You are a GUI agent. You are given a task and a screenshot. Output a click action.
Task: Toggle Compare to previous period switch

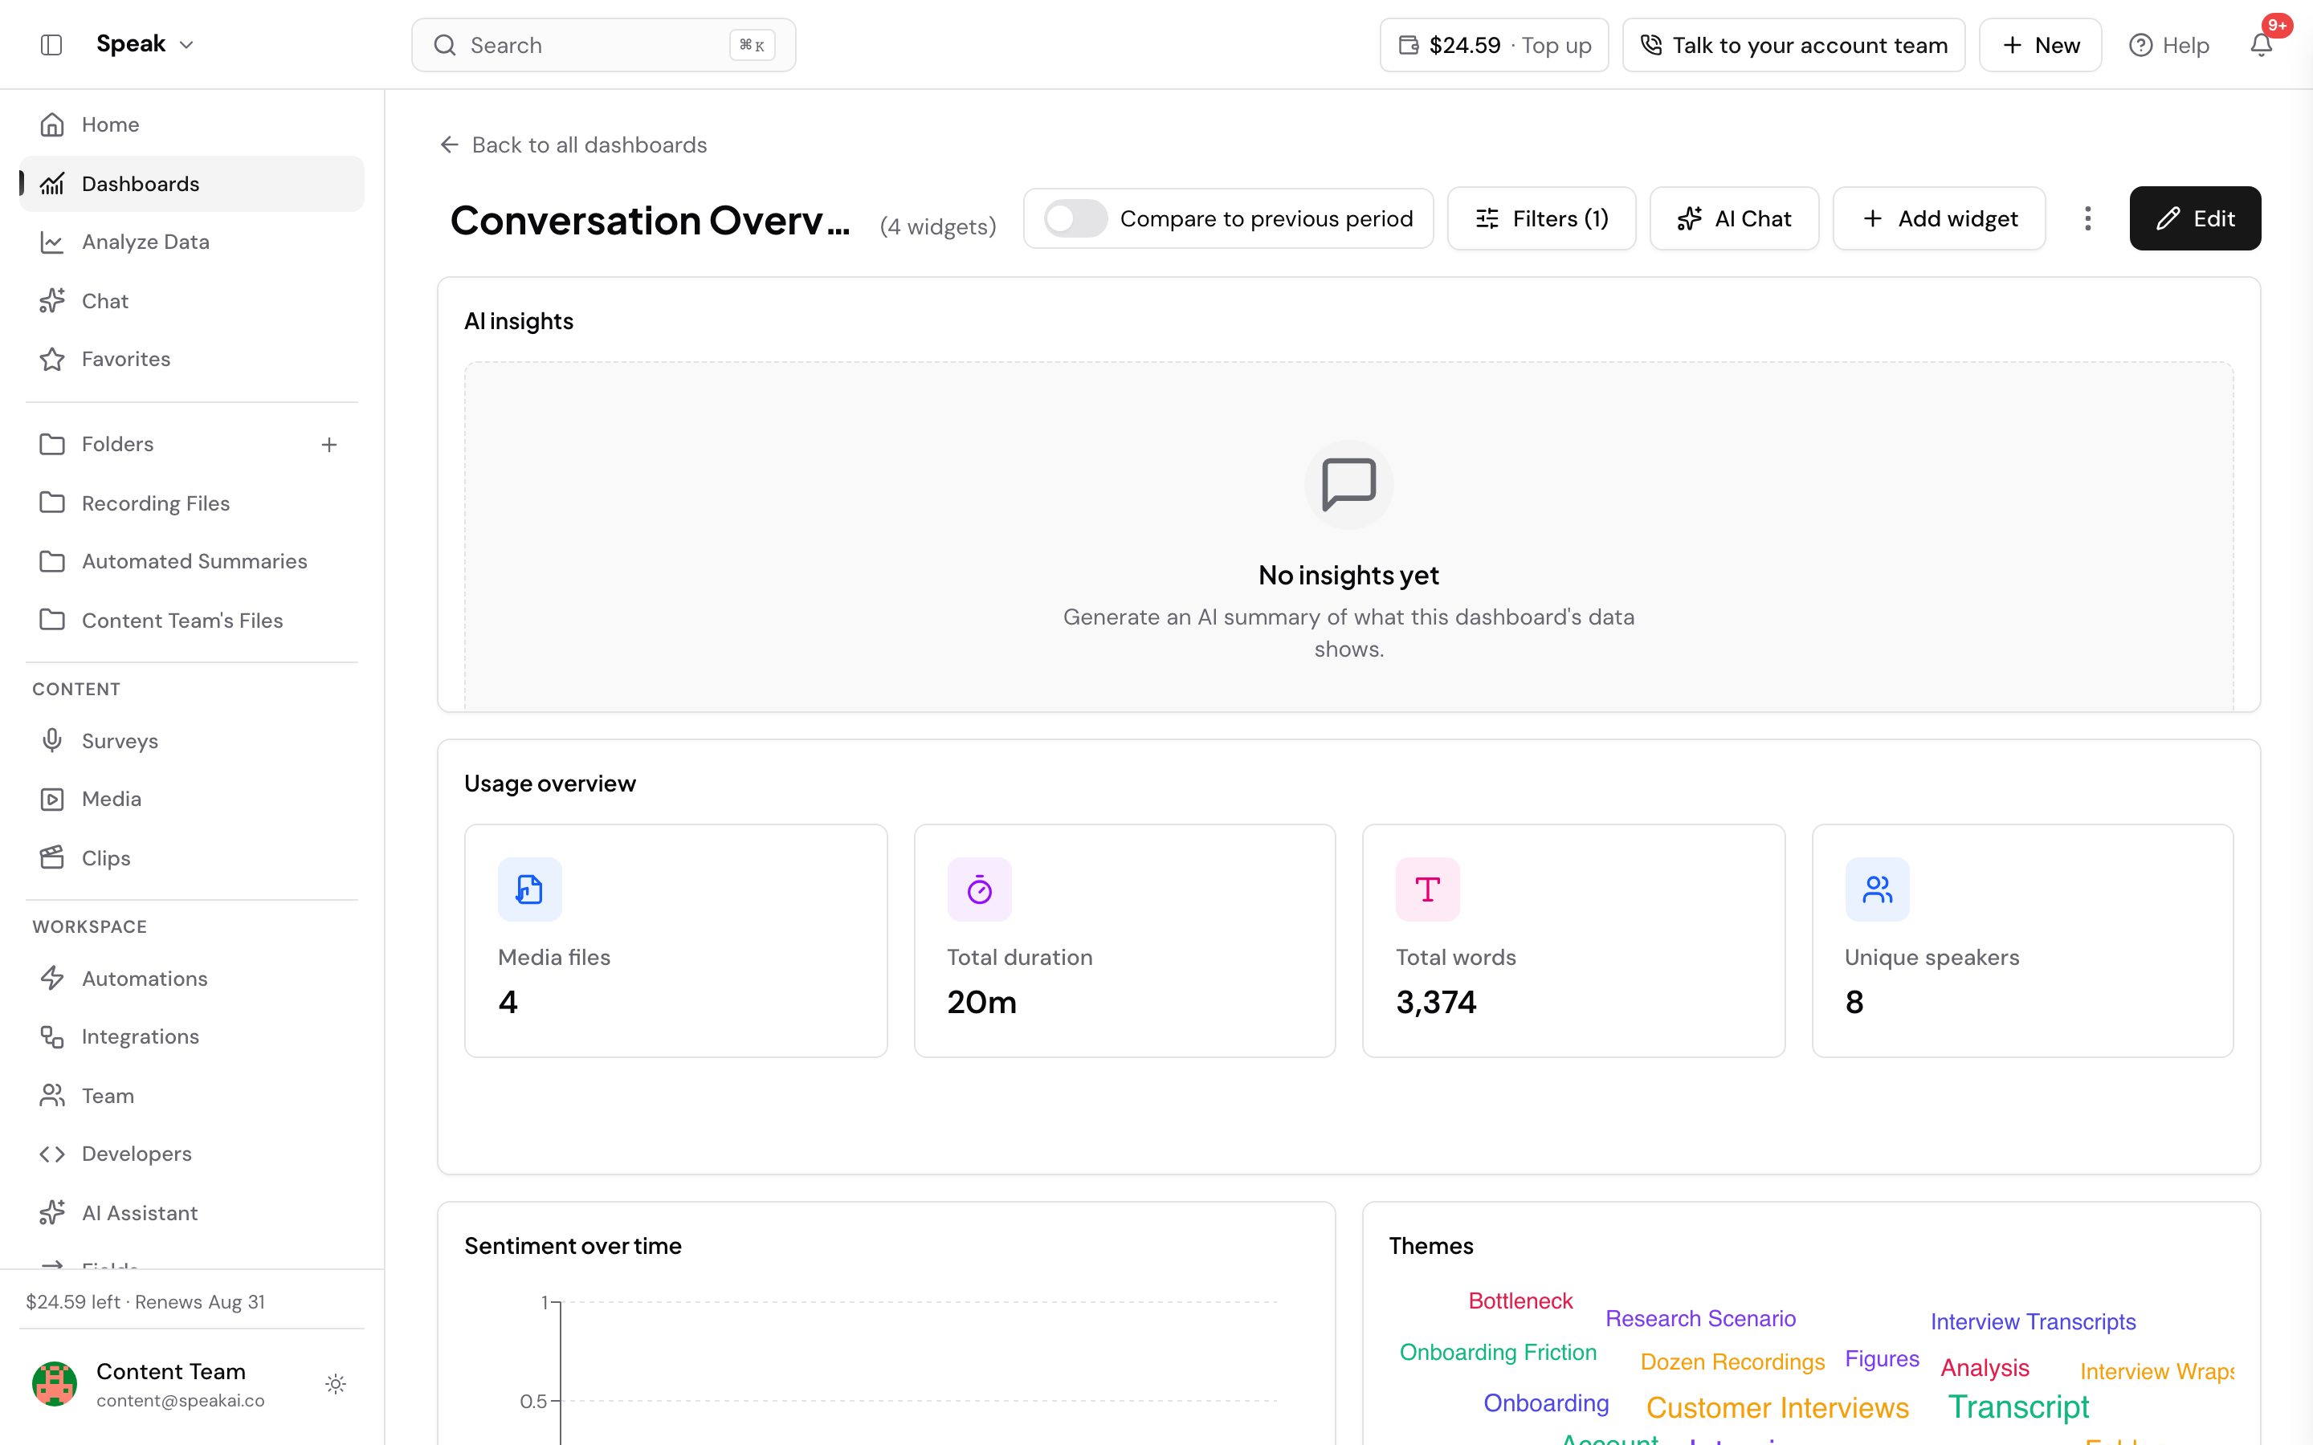(1075, 218)
